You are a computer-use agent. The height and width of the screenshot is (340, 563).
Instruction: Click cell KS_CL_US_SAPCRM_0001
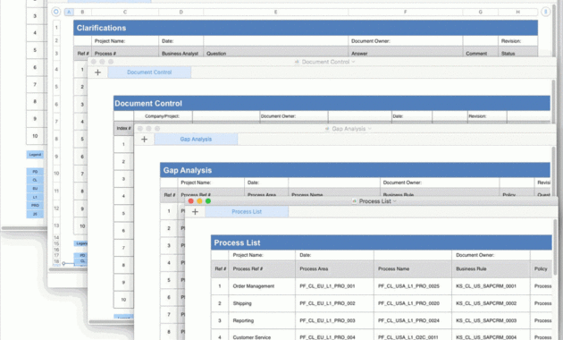tap(491, 286)
